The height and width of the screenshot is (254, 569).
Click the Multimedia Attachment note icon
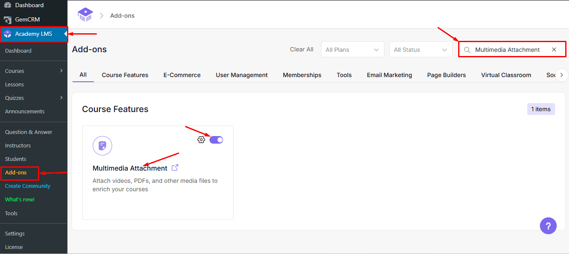(x=102, y=146)
